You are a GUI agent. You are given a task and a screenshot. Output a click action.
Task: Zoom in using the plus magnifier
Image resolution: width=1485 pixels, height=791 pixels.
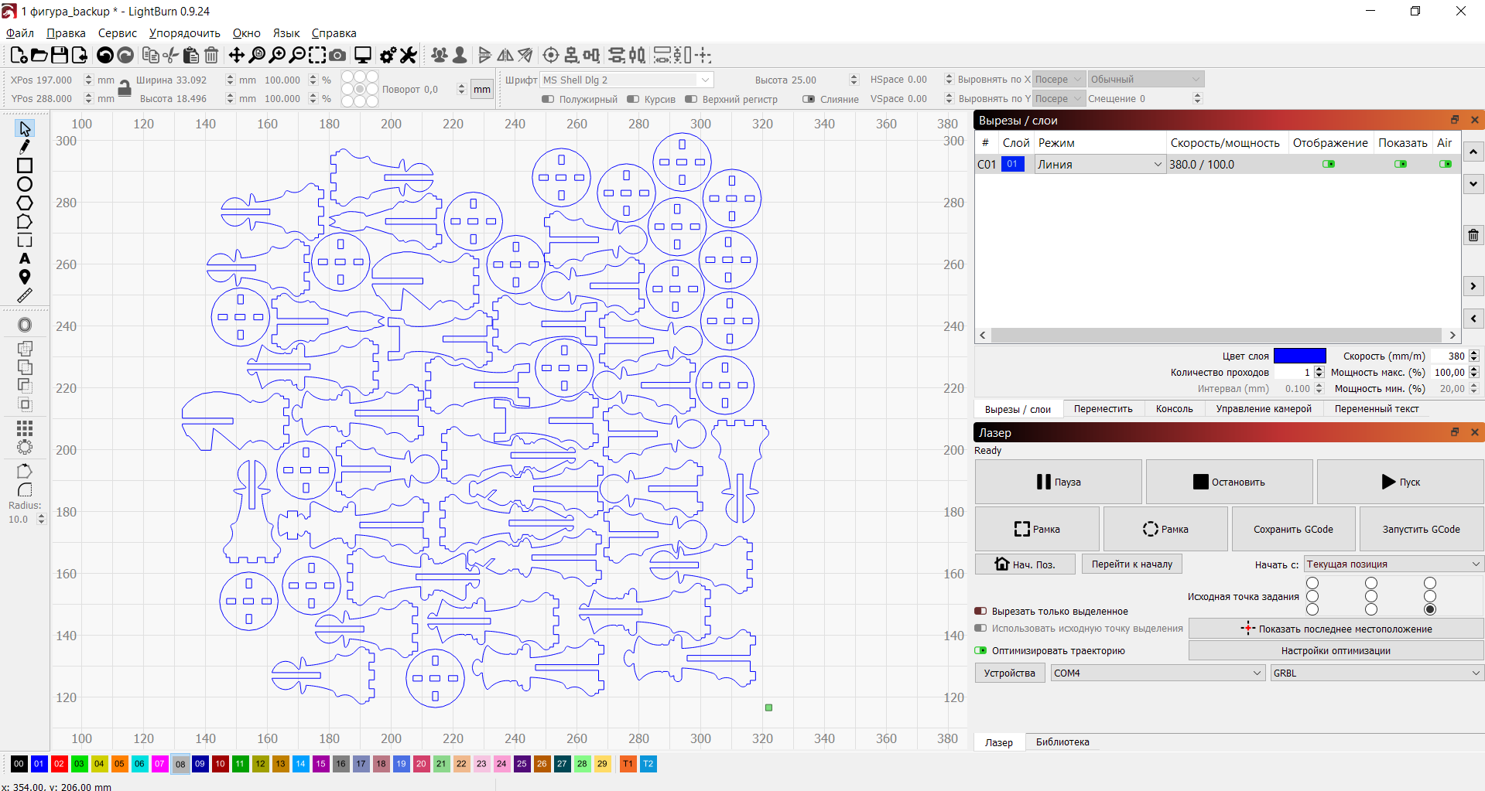pos(277,55)
